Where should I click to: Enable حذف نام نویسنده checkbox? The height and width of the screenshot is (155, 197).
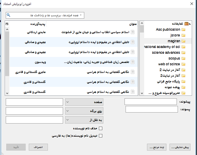[100, 129]
